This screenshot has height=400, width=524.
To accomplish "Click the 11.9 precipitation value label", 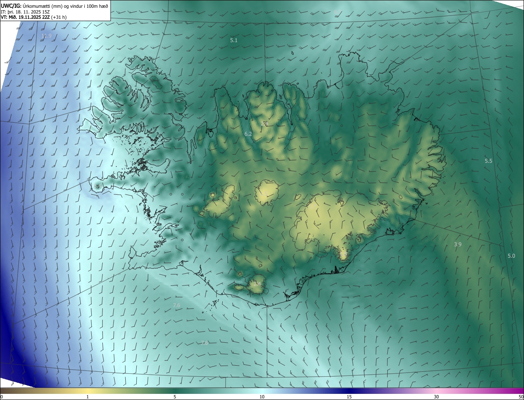I will click(x=47, y=36).
